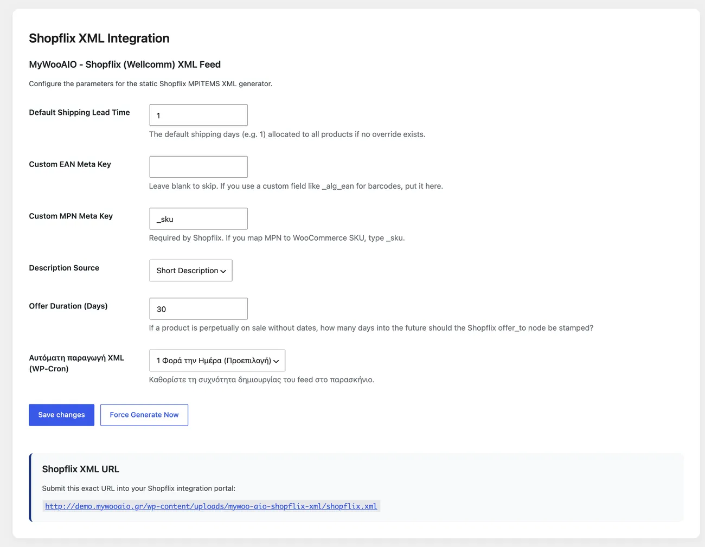Click the 'Leave blank to skip' help text
Image resolution: width=705 pixels, height=547 pixels.
296,186
